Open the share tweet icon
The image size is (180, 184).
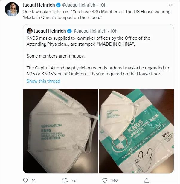pos(147,180)
